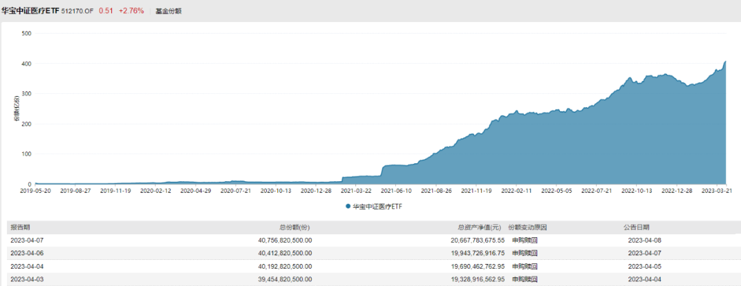This screenshot has height=286, width=741.
Task: Click the announcement date 2023-04-08 cell
Action: (644, 240)
